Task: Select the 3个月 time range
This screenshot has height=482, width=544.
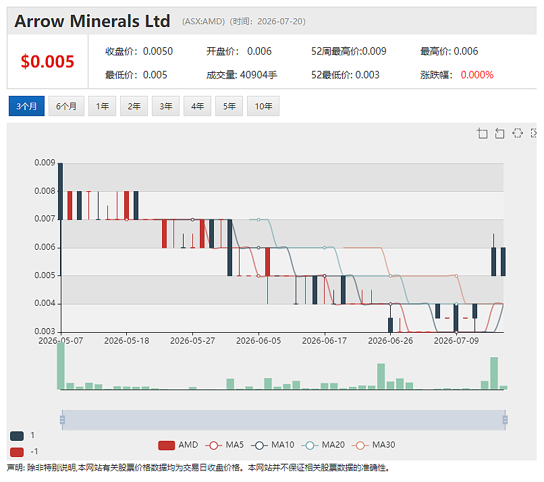Action: click(27, 106)
